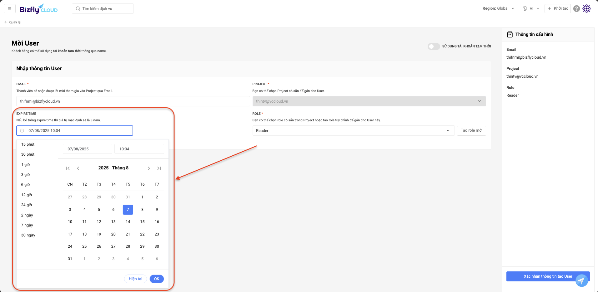598x292 pixels.
Task: Expand the Region Global dropdown
Action: pyautogui.click(x=498, y=8)
